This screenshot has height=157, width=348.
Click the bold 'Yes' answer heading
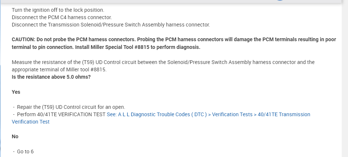tap(16, 92)
